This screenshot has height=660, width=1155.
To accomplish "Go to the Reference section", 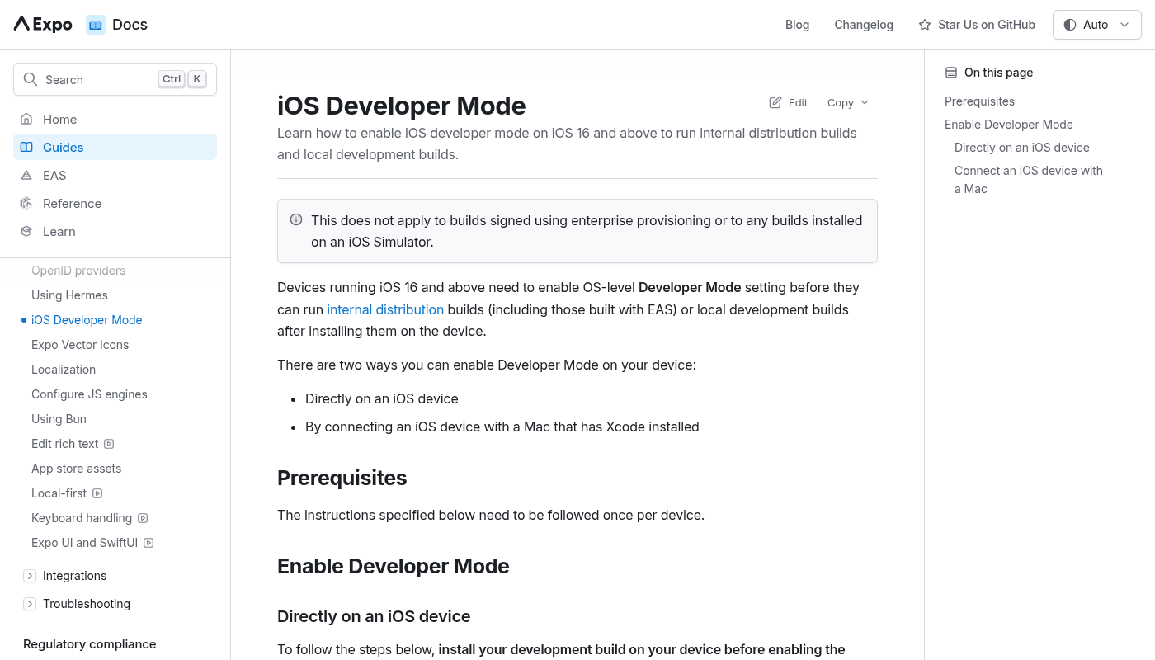I will (x=72, y=203).
